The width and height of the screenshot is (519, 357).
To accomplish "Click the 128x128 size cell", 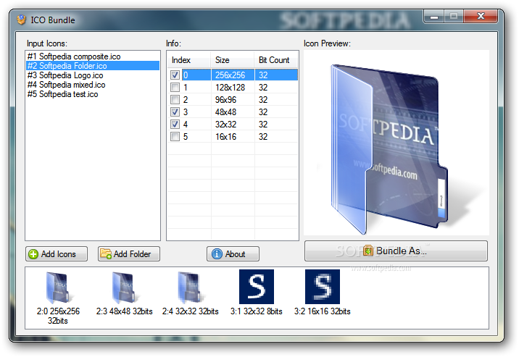I will 233,88.
